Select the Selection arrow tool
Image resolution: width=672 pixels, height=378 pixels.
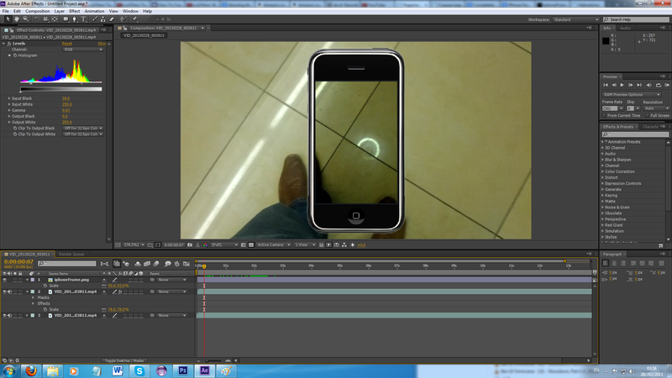tap(6, 19)
